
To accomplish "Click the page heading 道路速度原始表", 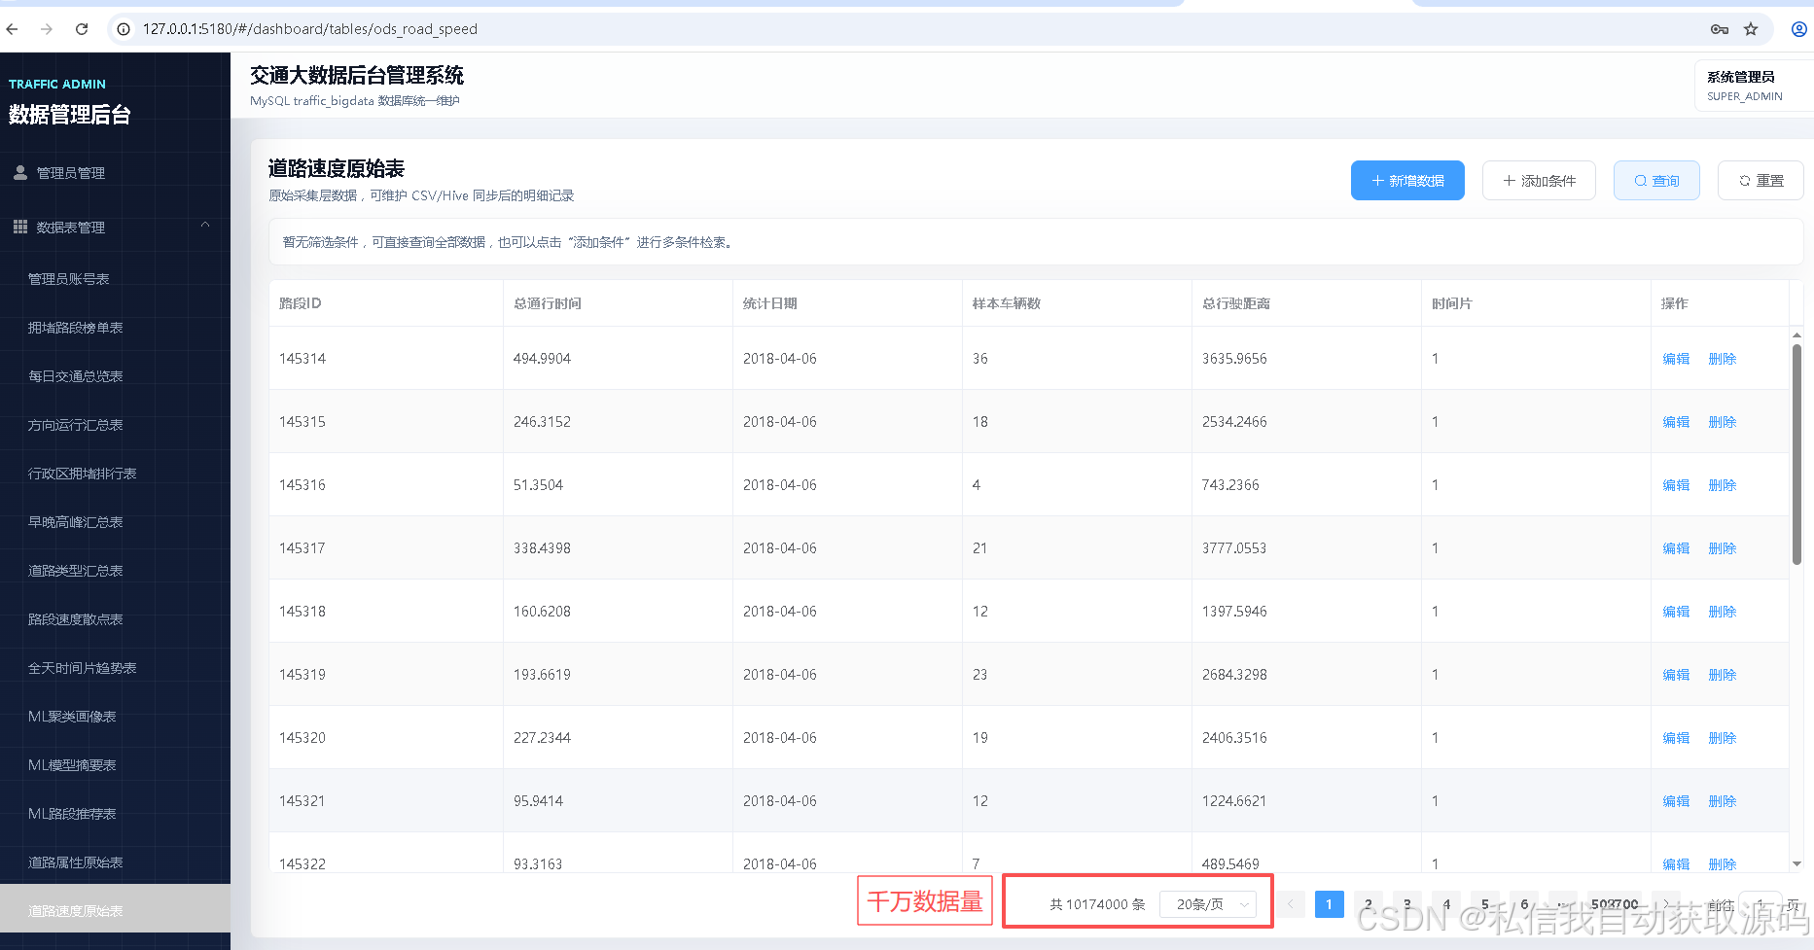I will point(337,168).
